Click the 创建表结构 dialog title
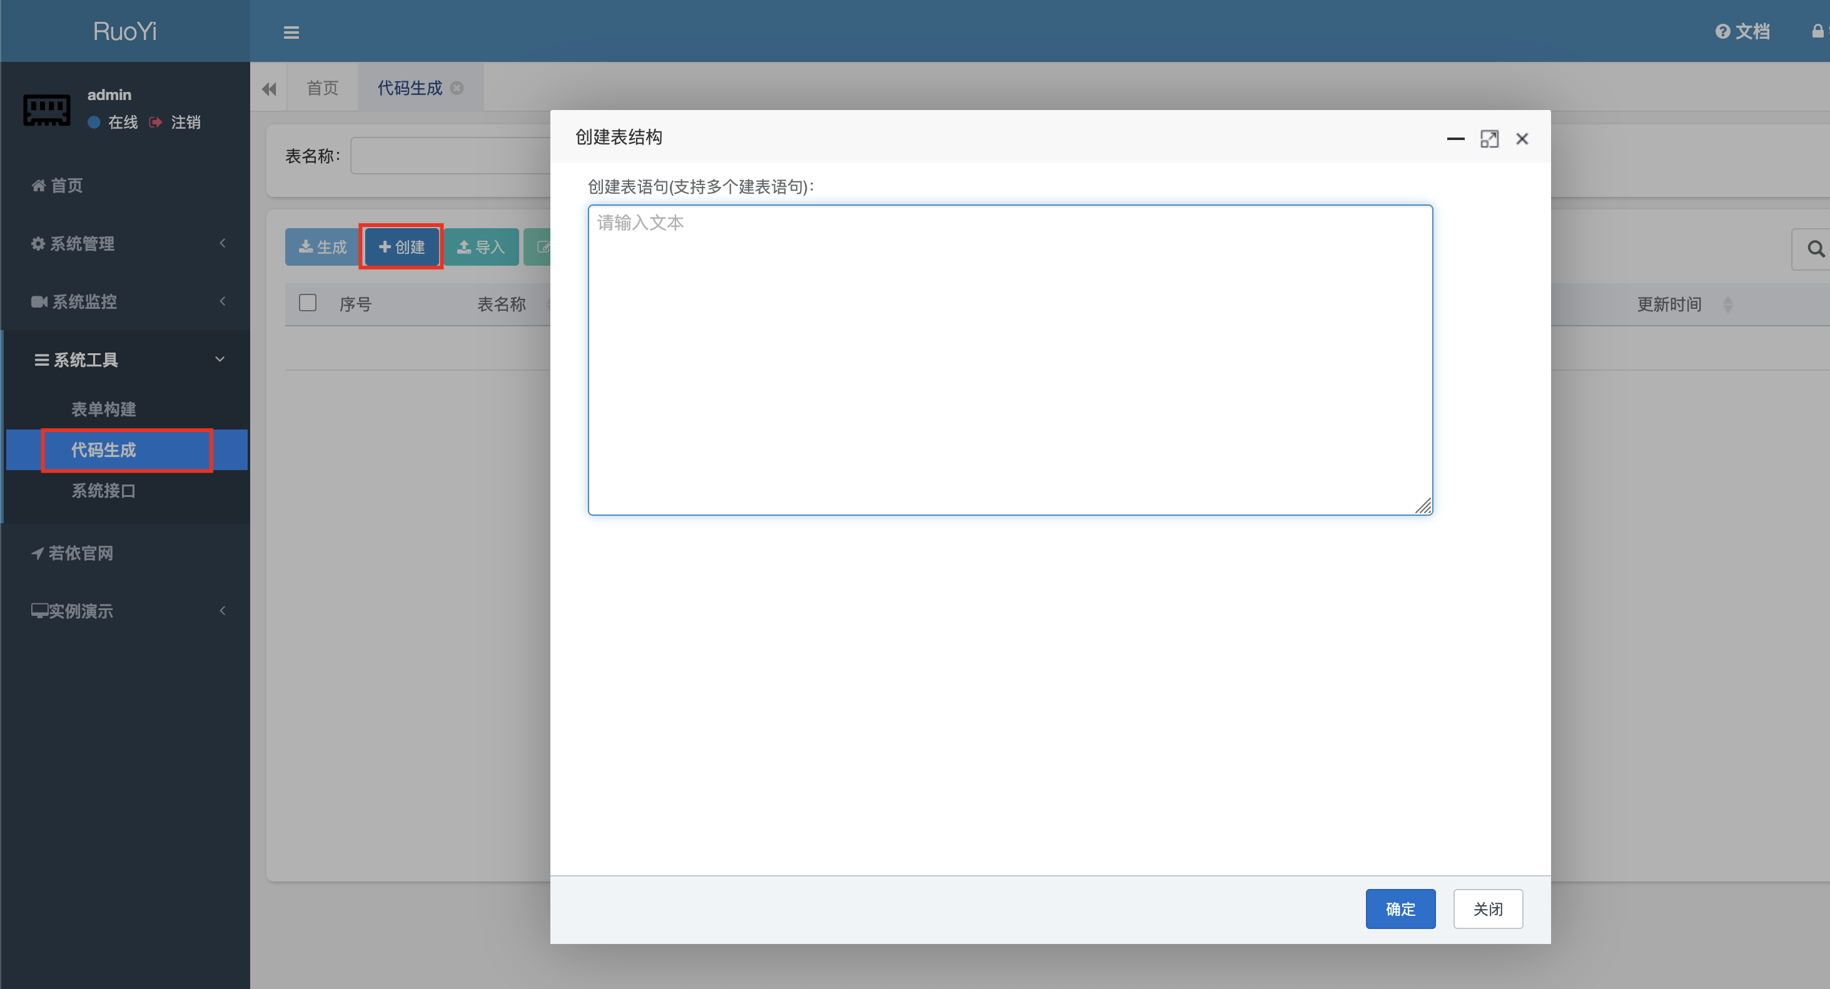 pyautogui.click(x=619, y=137)
